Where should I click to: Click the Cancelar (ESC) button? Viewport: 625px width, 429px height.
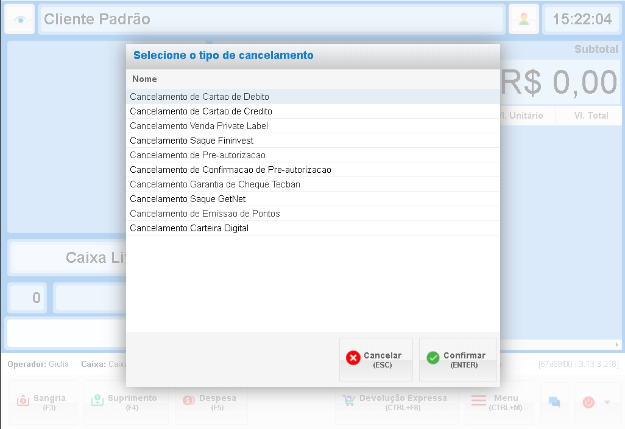coord(376,360)
